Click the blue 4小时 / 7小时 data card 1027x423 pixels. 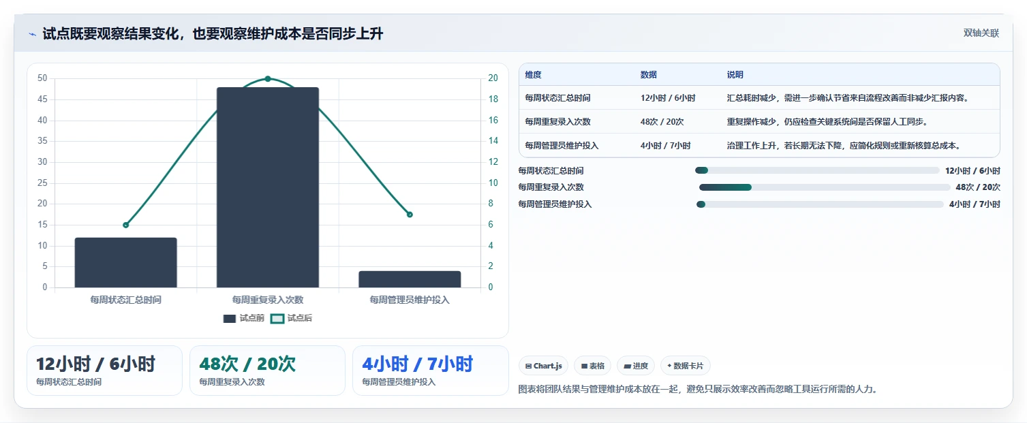pos(431,371)
